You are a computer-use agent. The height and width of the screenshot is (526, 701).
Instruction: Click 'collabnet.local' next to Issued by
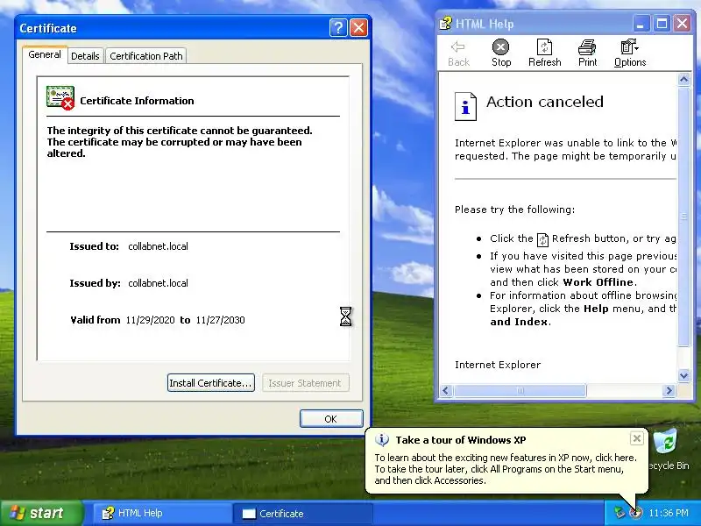[158, 283]
